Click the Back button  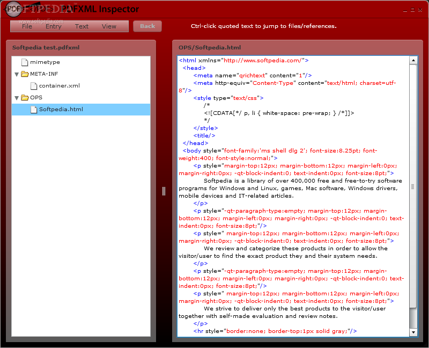click(x=147, y=26)
